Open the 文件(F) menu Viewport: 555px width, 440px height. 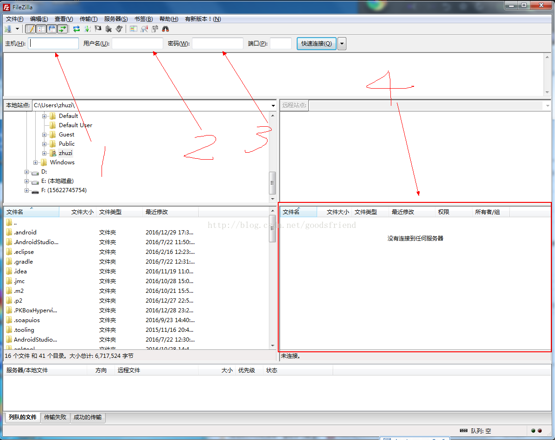pos(14,19)
